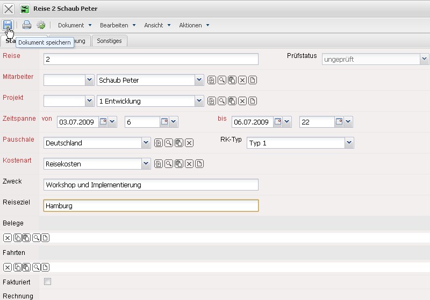This screenshot has height=300, width=430.
Task: Open calendar picker for start date 03.07.2009
Action: tap(104, 122)
